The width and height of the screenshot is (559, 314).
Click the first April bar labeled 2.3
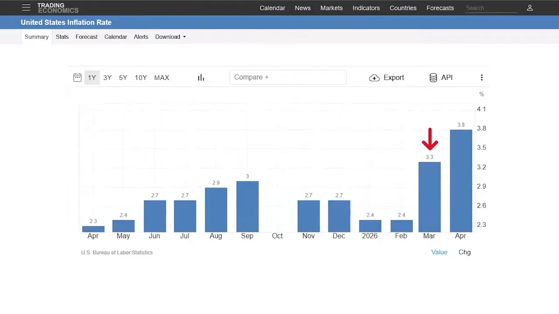[93, 229]
